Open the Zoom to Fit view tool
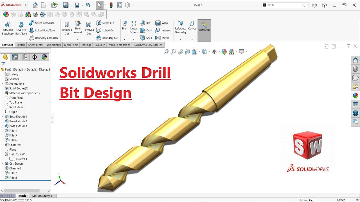This screenshot has height=202, width=360. pyautogui.click(x=166, y=52)
